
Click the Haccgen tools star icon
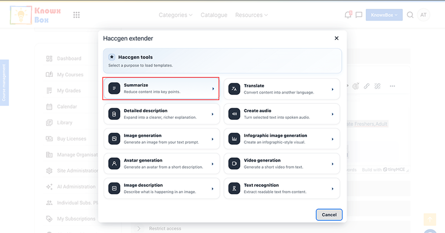(112, 57)
